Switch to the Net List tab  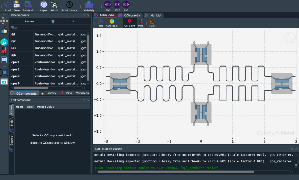153,15
